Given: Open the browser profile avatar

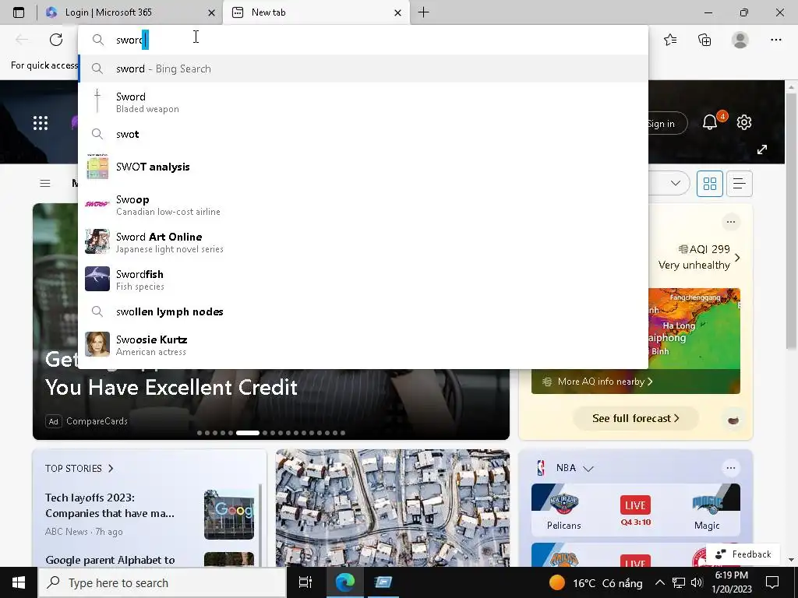Looking at the screenshot, I should (x=740, y=40).
